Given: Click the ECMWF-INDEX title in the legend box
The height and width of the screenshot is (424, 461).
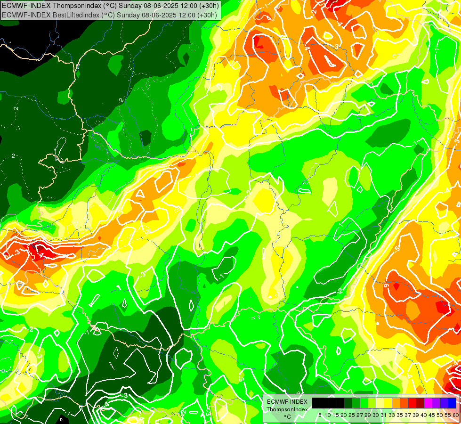Looking at the screenshot, I should click(287, 402).
